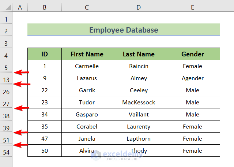Click the Last Name header cell
The height and width of the screenshot is (167, 234).
(139, 54)
